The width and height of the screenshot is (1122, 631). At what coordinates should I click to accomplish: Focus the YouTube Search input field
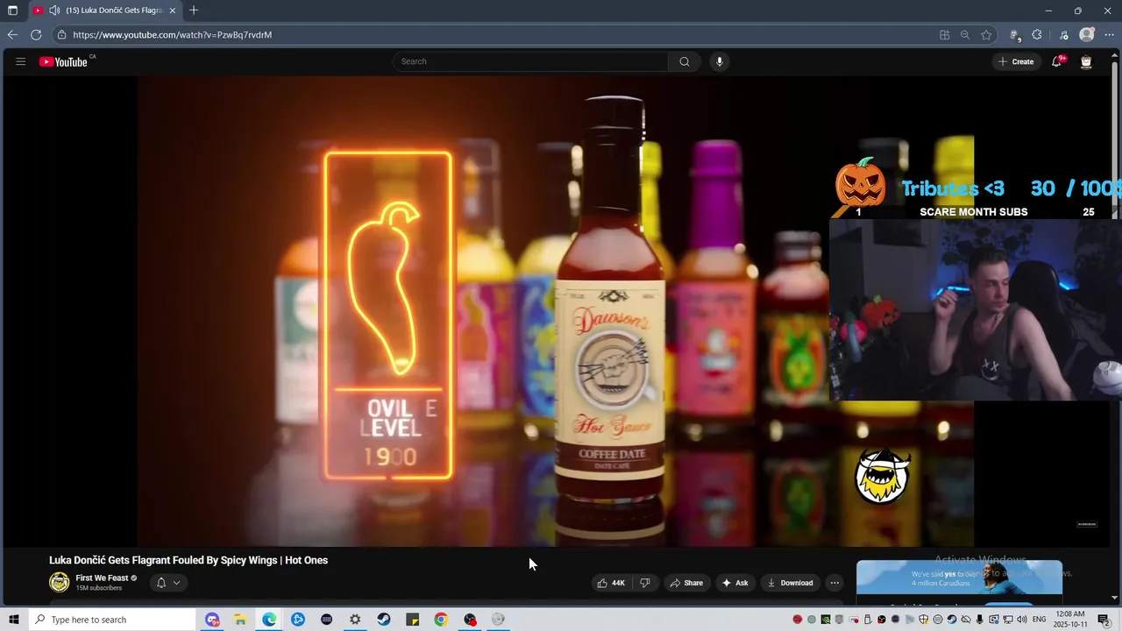[x=530, y=61]
